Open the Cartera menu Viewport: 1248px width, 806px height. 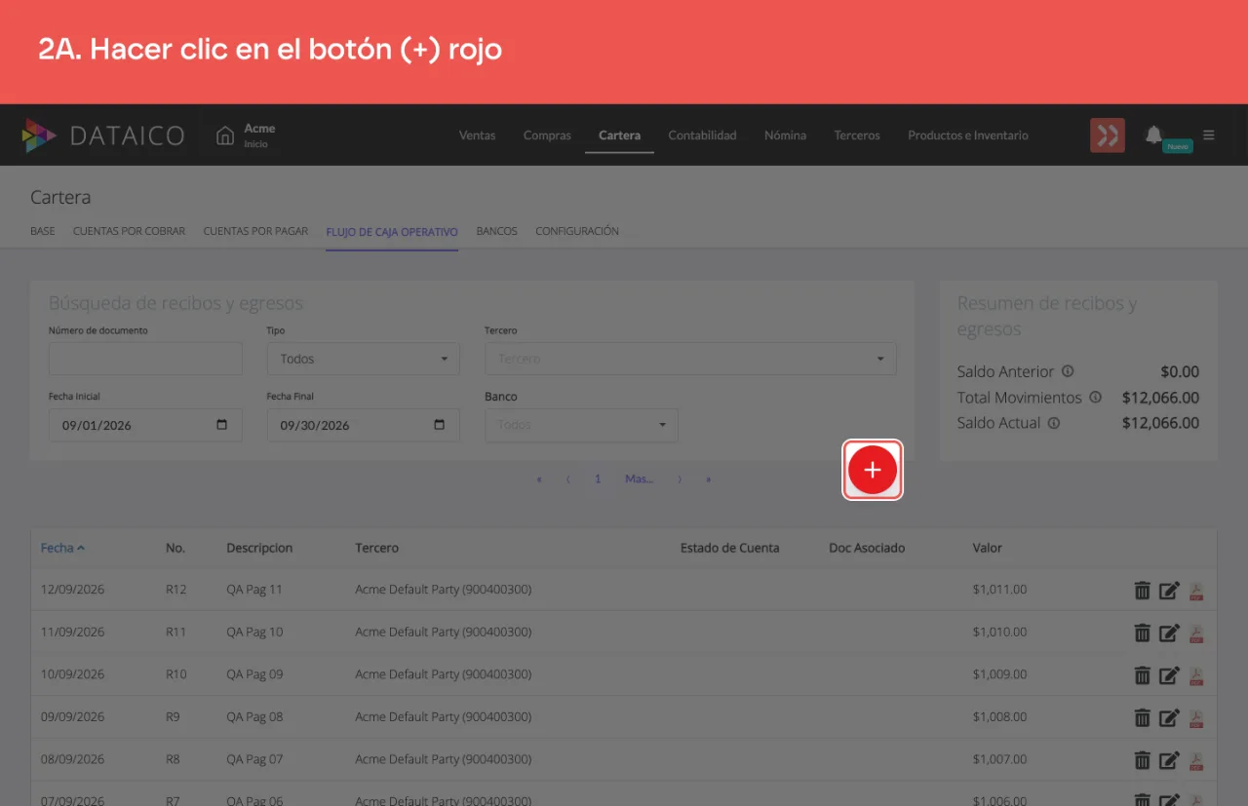pos(619,135)
